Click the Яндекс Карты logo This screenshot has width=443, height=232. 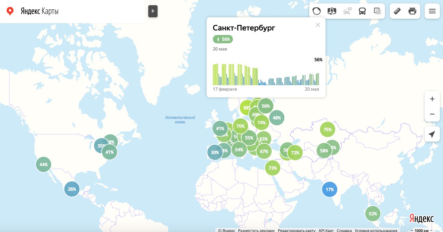click(x=33, y=11)
